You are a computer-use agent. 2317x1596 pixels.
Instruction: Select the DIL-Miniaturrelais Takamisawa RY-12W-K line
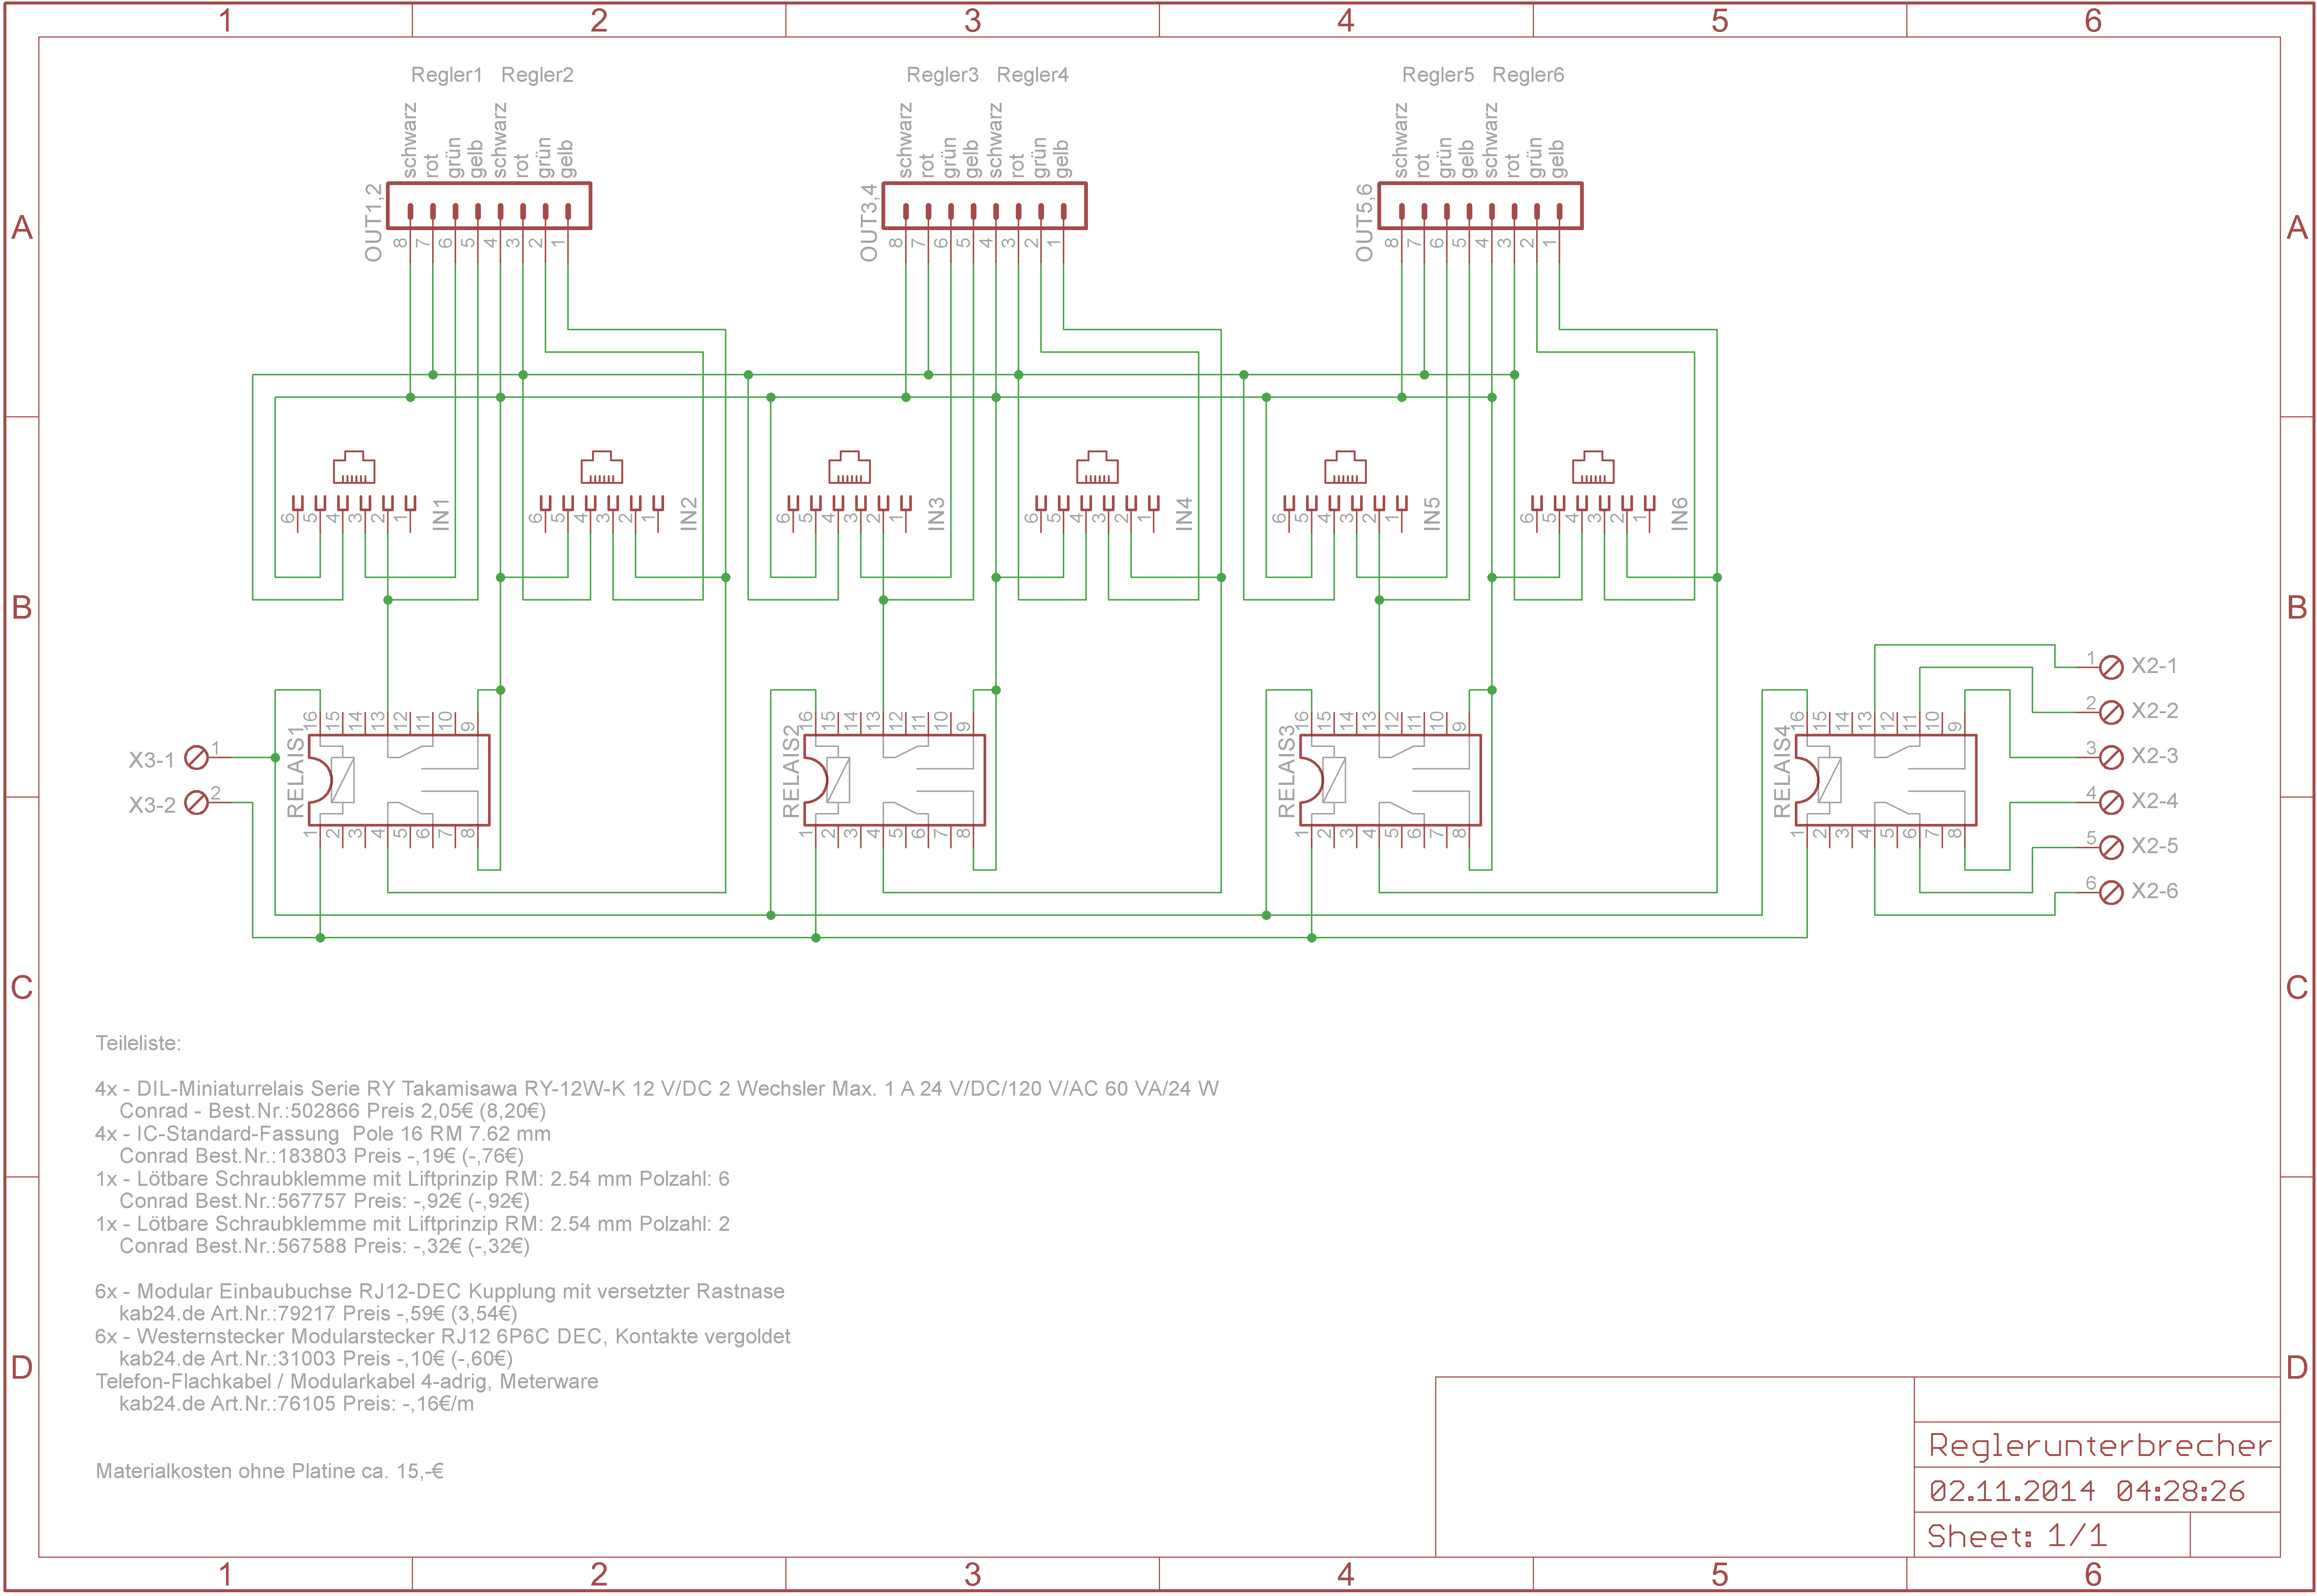(x=657, y=1088)
